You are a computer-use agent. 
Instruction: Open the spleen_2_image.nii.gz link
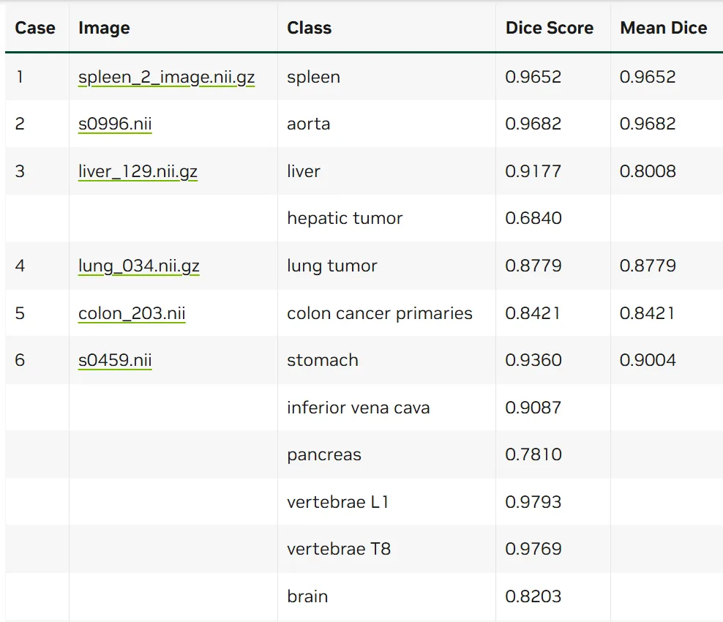tap(166, 77)
